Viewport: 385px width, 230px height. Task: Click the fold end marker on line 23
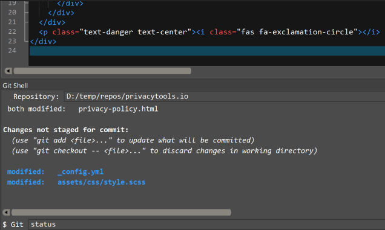click(x=27, y=40)
